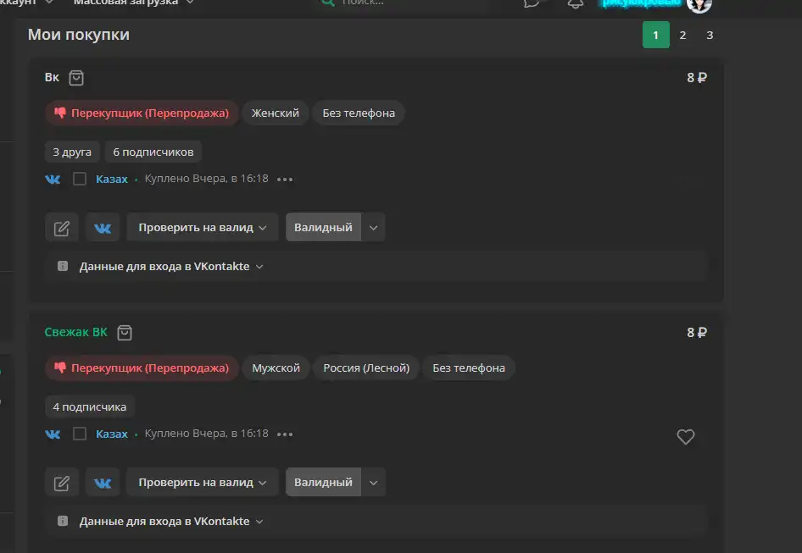Open the edit pencil button in Свежак ВК card
The width and height of the screenshot is (802, 553).
(62, 483)
